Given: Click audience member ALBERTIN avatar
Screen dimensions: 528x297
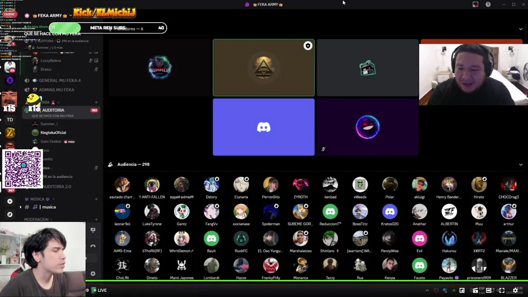Looking at the screenshot, I should click(x=449, y=212).
